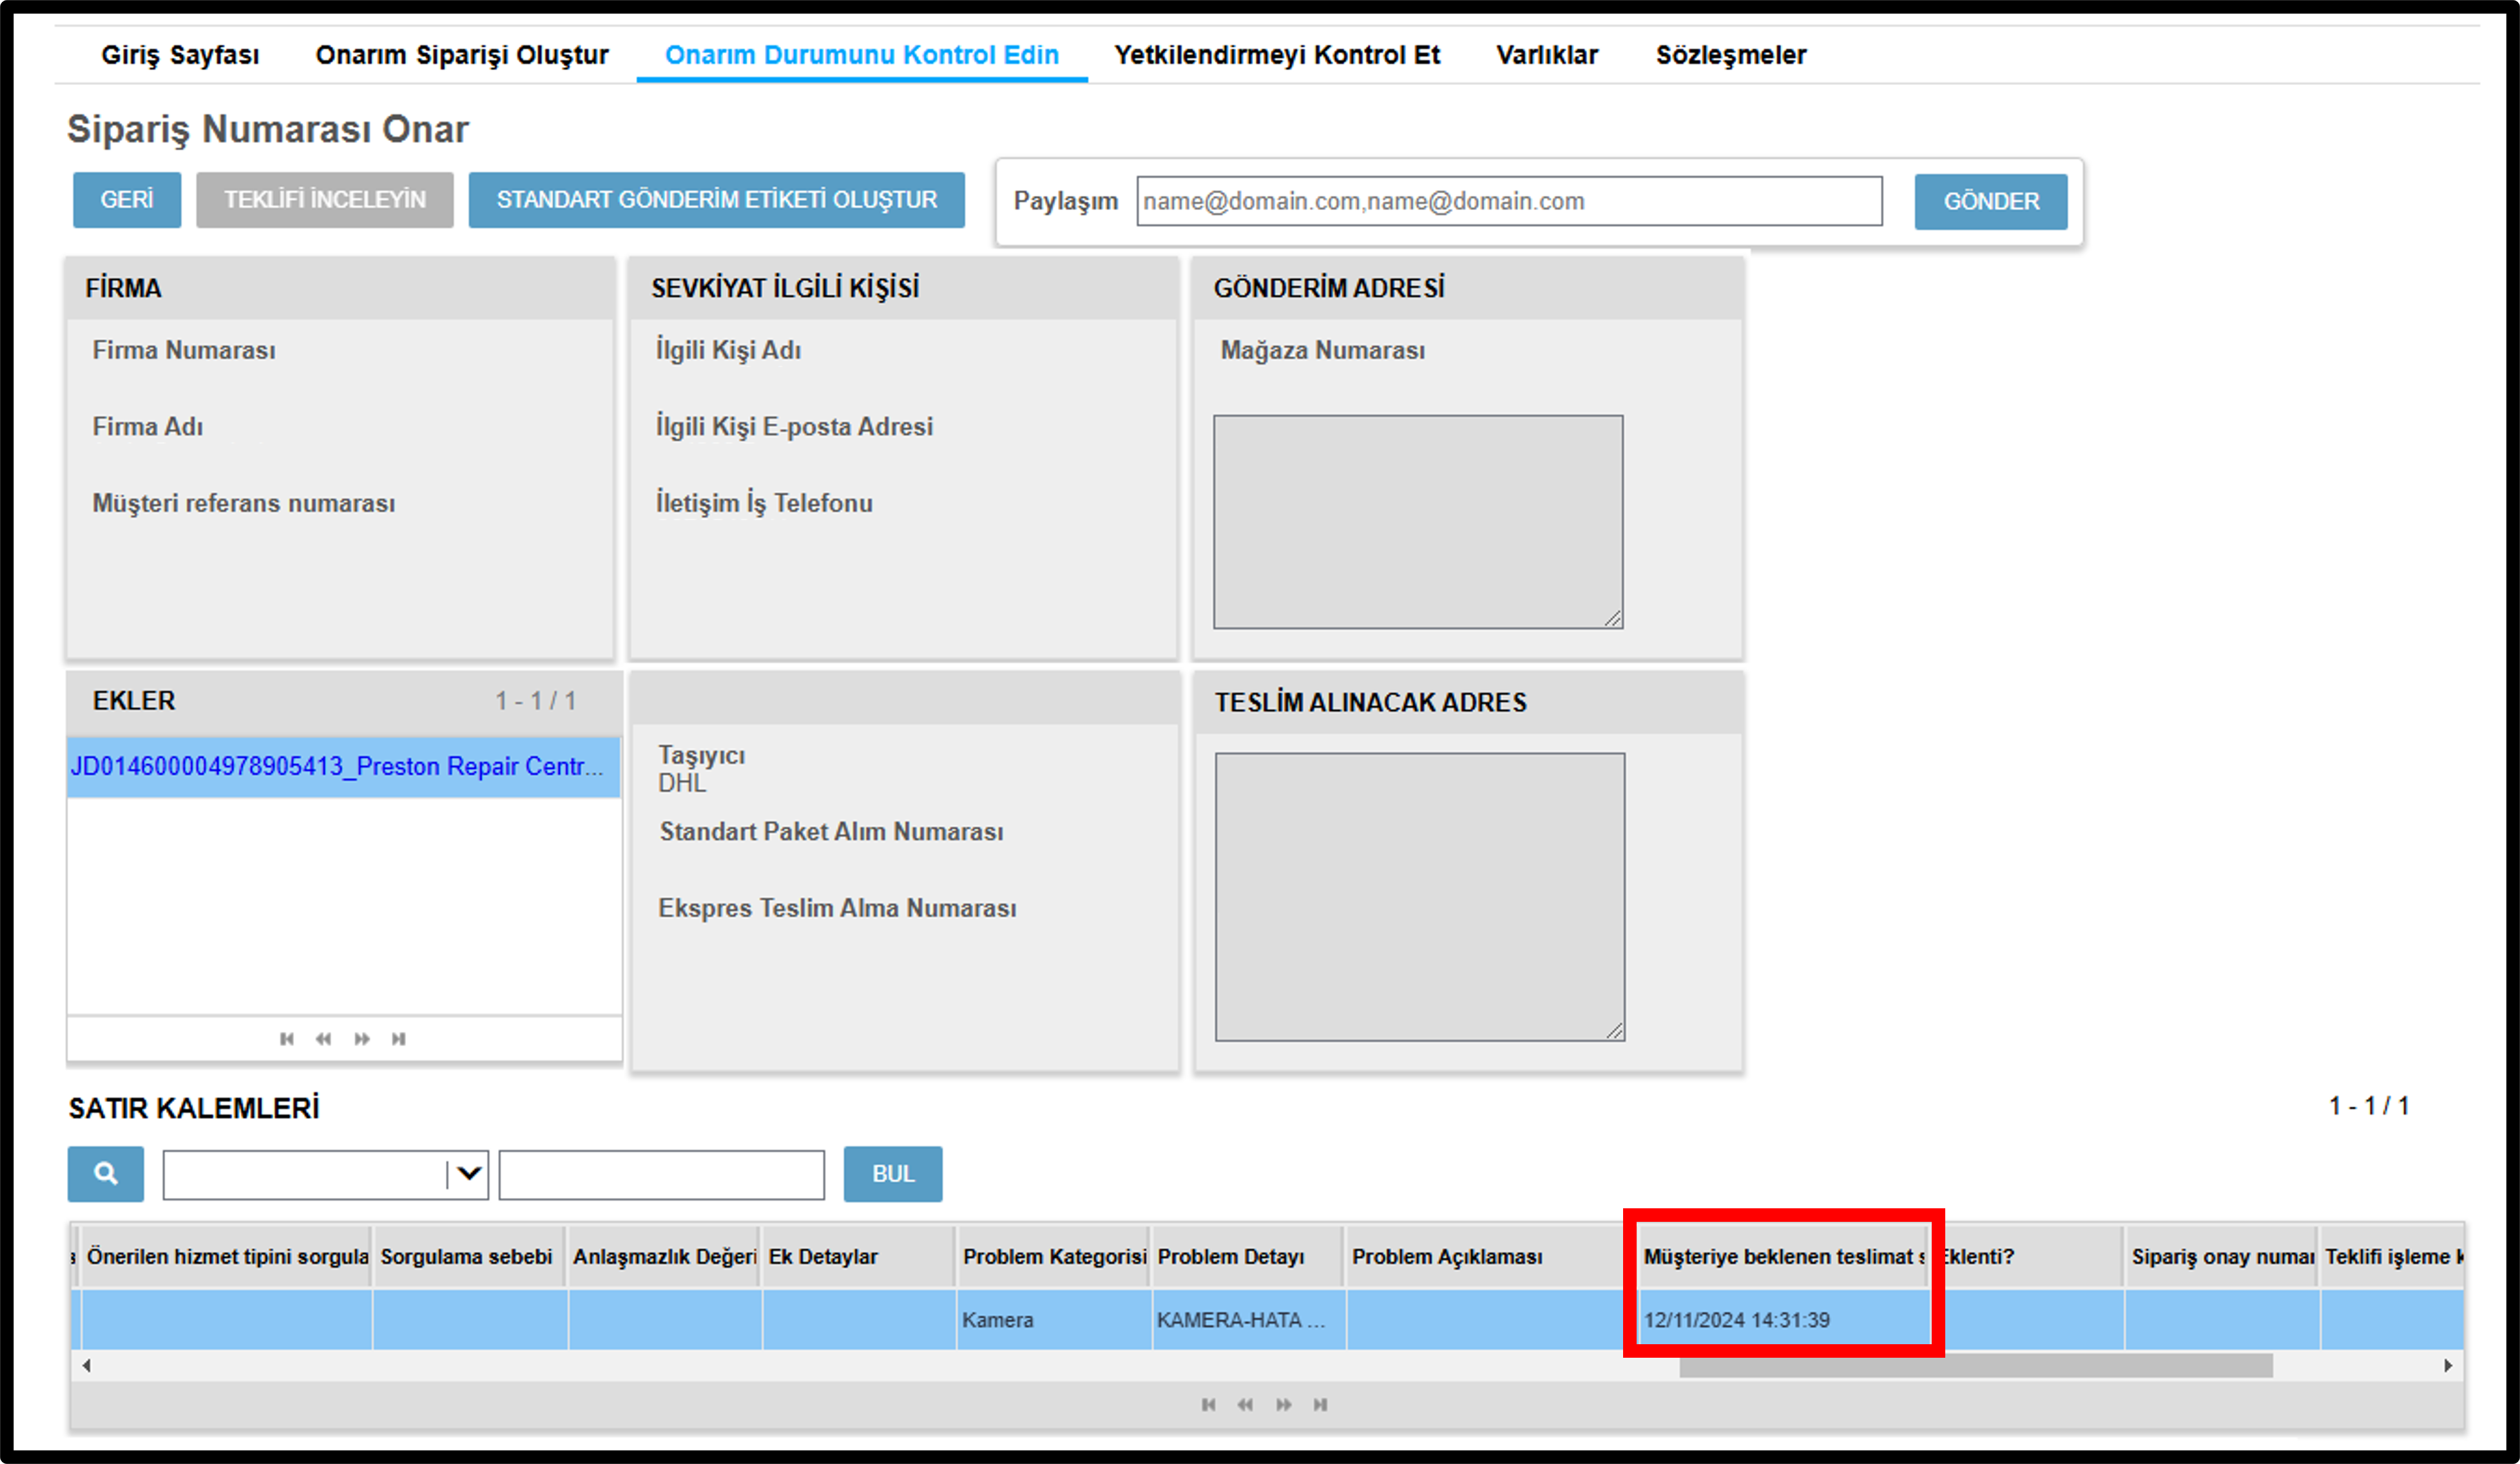Focus the Paylaşım email input field

pyautogui.click(x=1510, y=201)
